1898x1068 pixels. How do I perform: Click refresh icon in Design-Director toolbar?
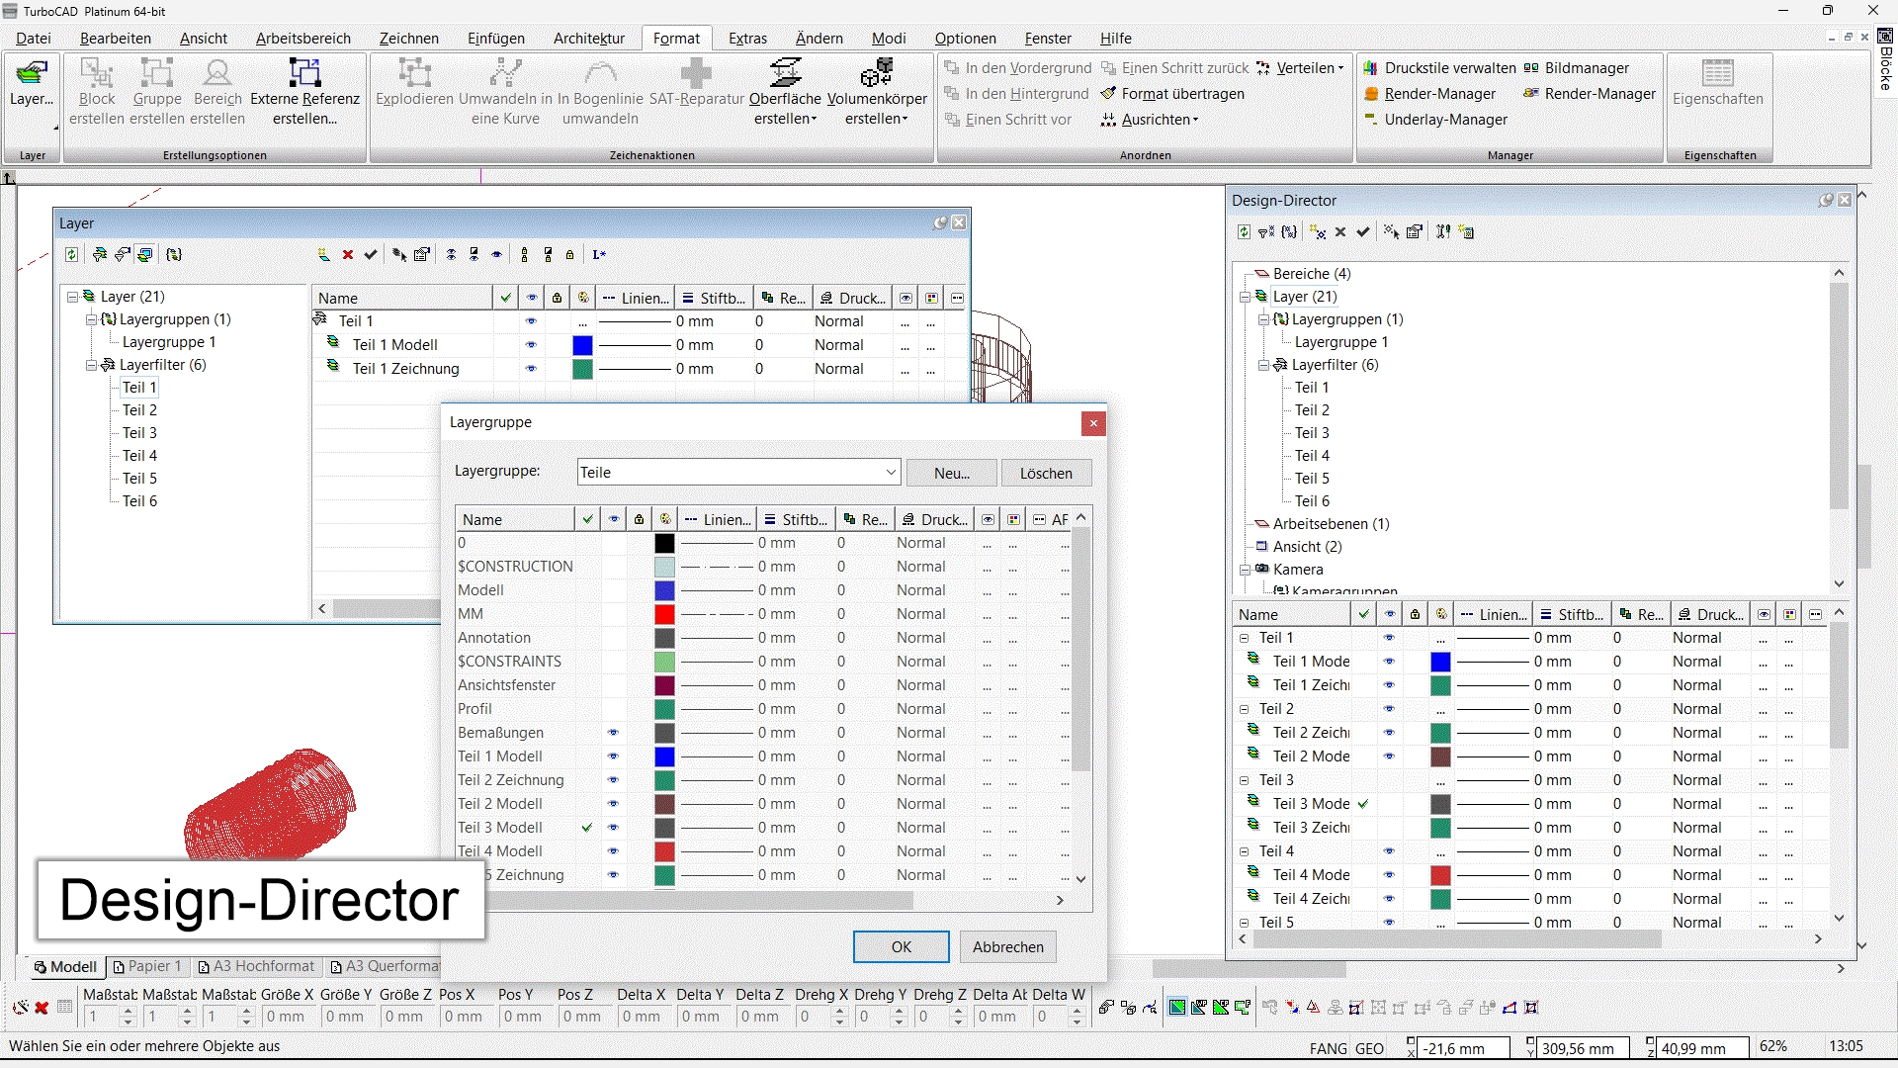1244,232
